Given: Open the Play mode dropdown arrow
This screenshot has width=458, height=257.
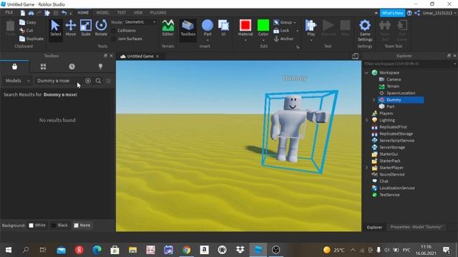Looking at the screenshot, I should pyautogui.click(x=311, y=40).
